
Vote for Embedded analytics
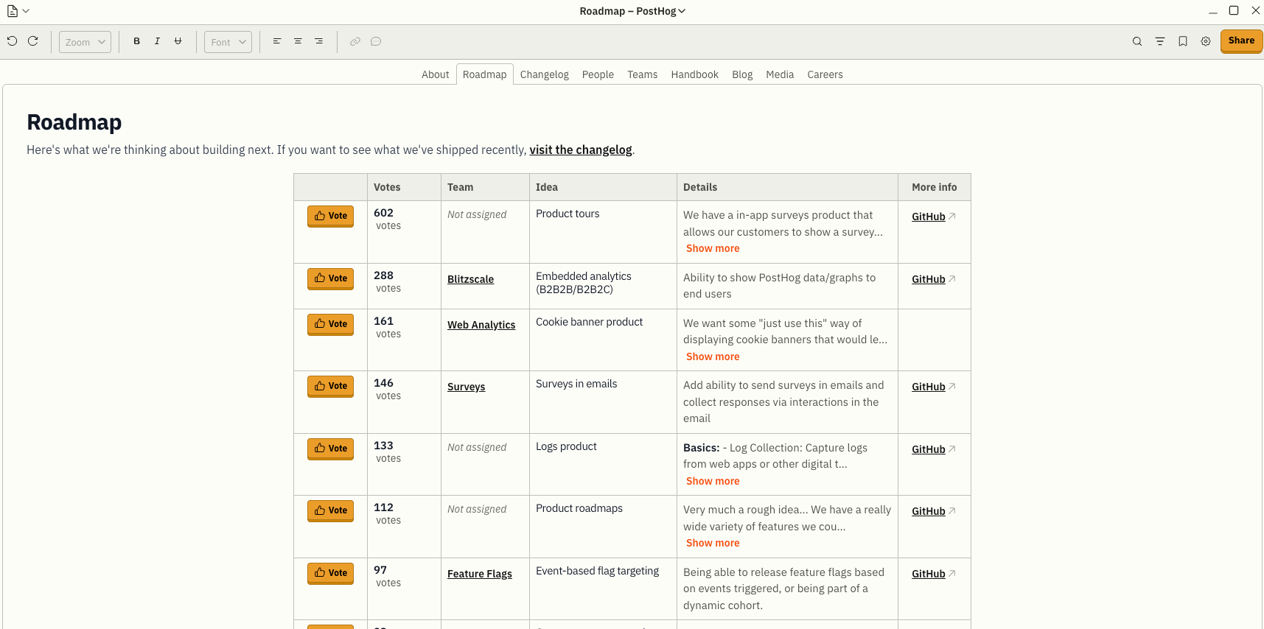point(330,278)
